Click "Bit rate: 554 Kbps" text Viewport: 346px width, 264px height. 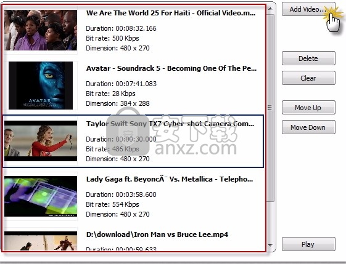tap(112, 204)
